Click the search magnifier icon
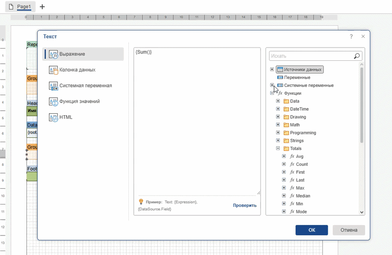392x255 pixels. 357,56
